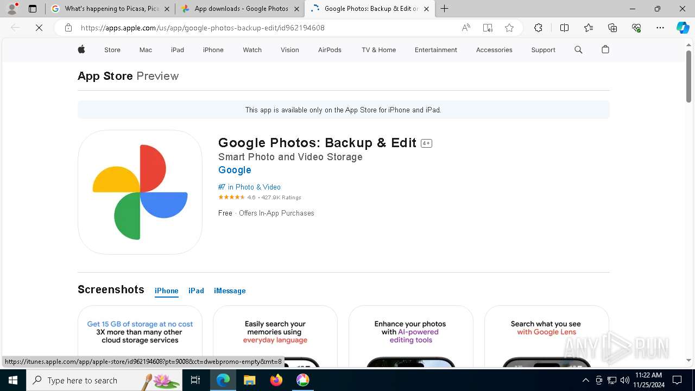This screenshot has height=391, width=695.
Task: Open the iPad navigation menu item
Action: [178, 50]
